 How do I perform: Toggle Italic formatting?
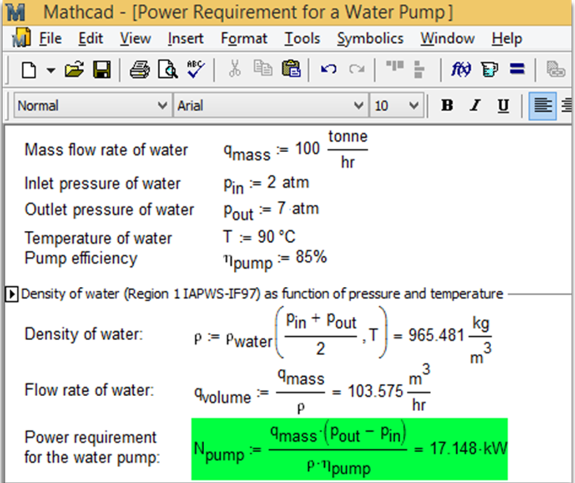click(475, 105)
